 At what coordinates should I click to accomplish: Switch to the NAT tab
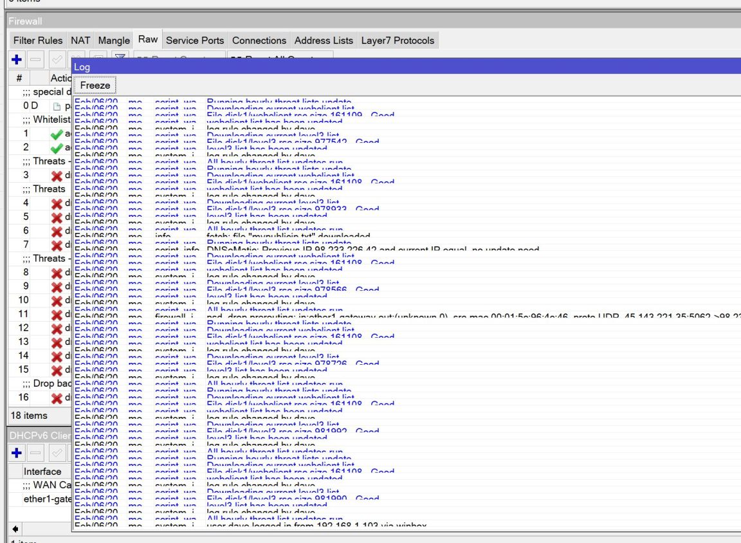(80, 41)
